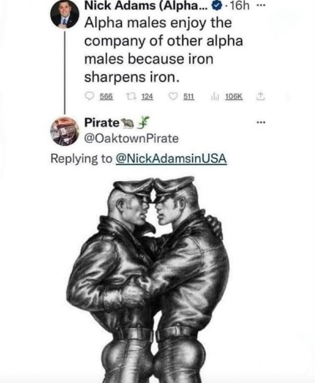Follow the @NickAdamsinUSA mention link
Image resolution: width=315 pixels, height=383 pixels.
(x=171, y=158)
